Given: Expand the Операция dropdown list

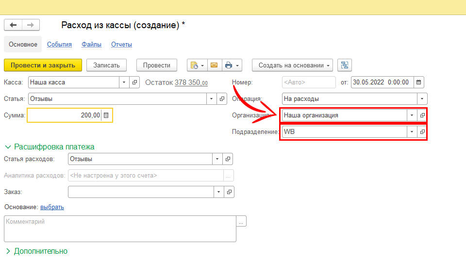Looking at the screenshot, I should [422, 99].
